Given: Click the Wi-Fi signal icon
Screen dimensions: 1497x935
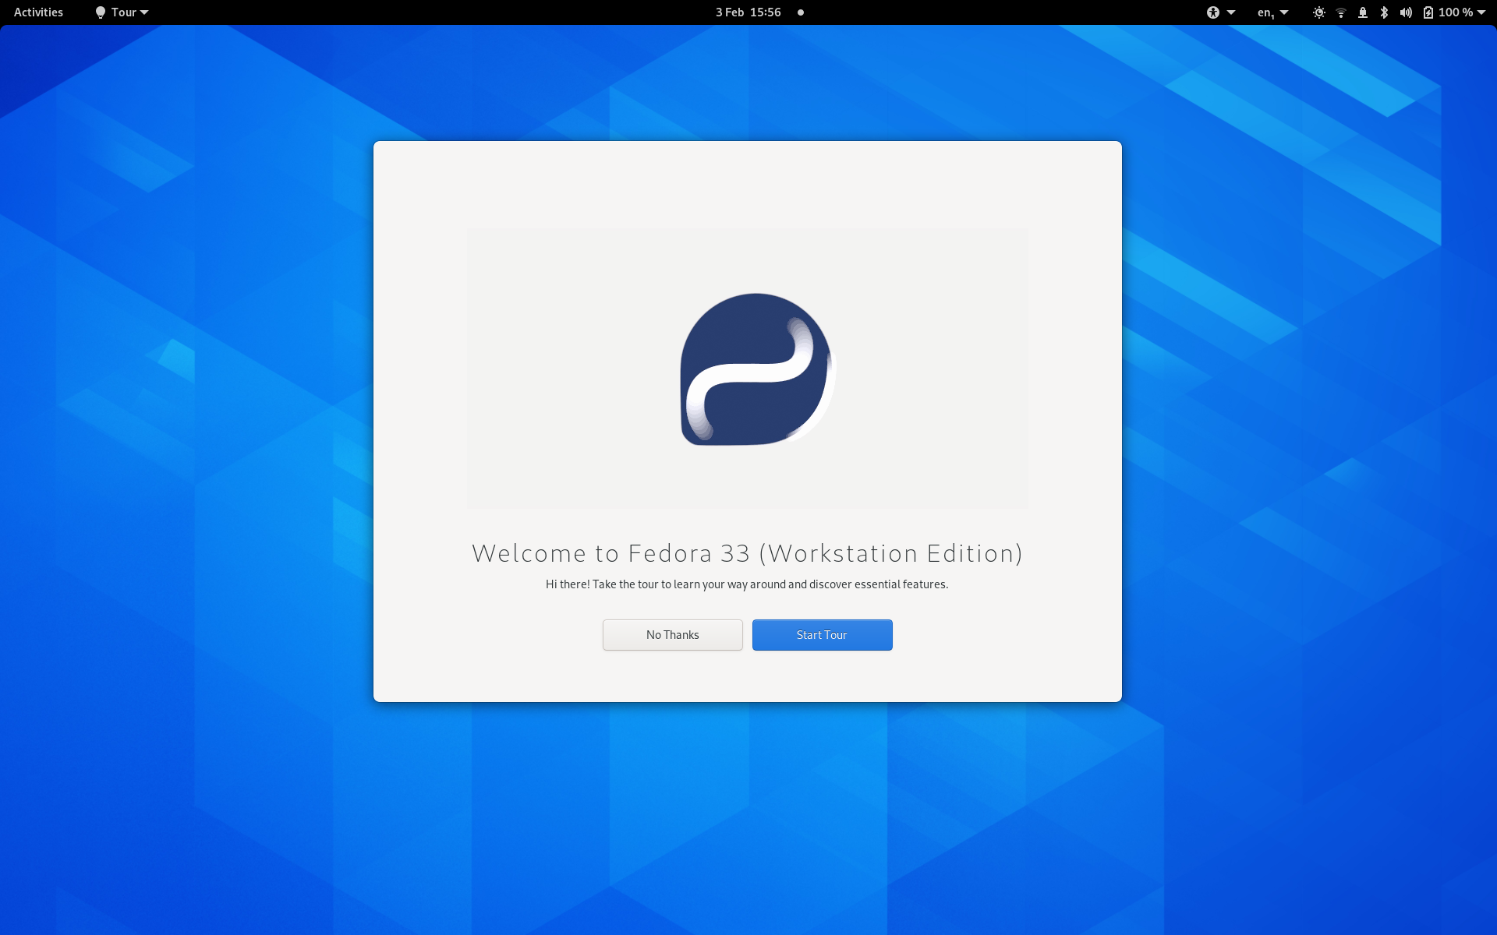Looking at the screenshot, I should coord(1341,12).
